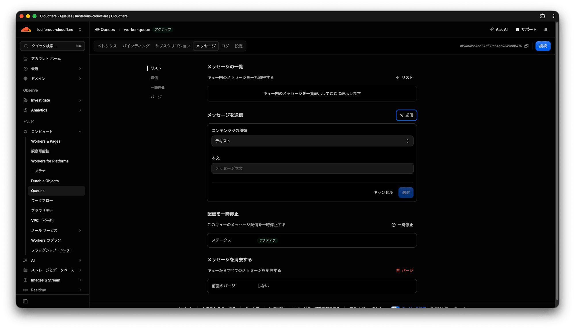Click the 一時停止 pause-icon button

(402, 225)
